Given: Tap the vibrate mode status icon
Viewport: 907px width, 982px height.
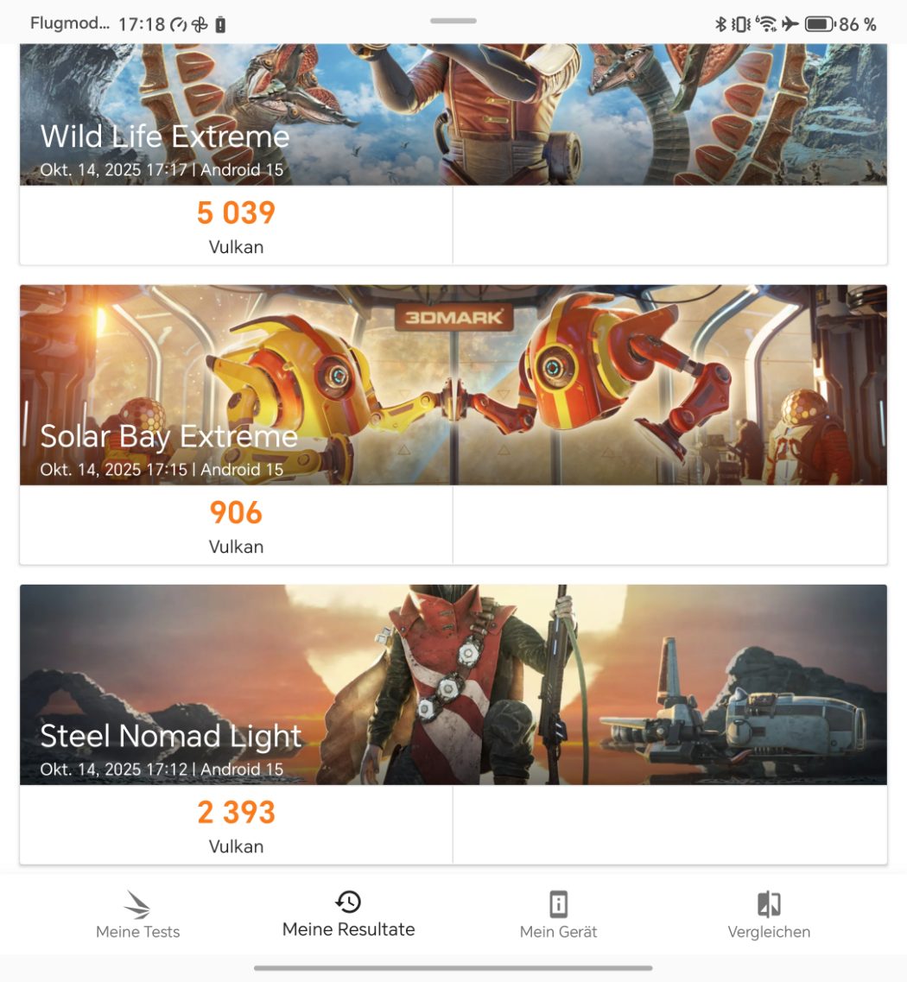Looking at the screenshot, I should [x=741, y=24].
